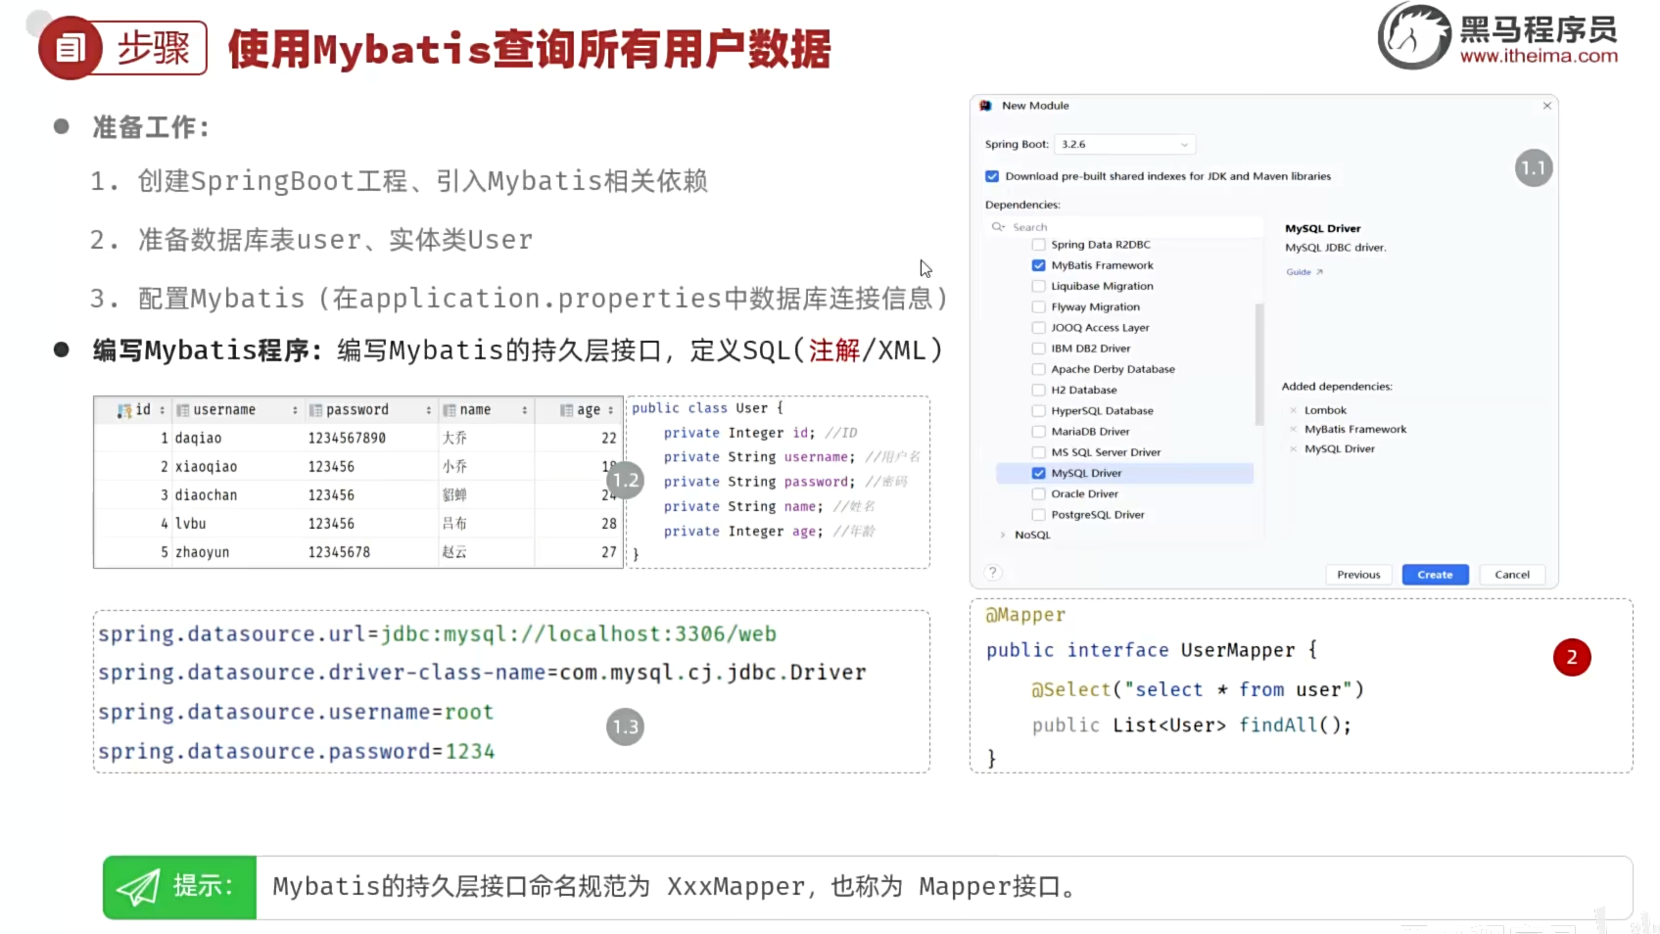
Task: Open sort arrows on the id column
Action: tap(163, 410)
